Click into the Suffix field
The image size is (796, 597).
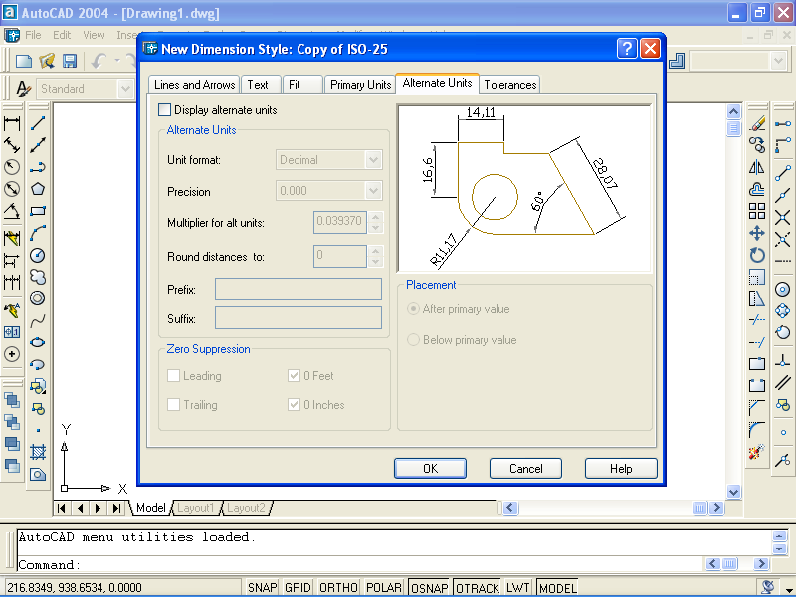(298, 318)
